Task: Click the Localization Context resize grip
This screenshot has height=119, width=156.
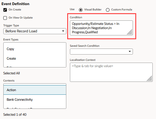Action: 150,79
